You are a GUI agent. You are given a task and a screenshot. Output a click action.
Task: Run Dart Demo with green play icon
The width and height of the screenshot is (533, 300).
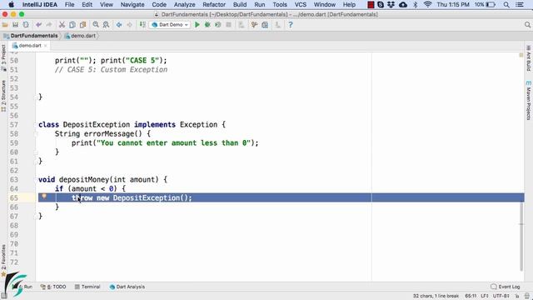coord(197,25)
